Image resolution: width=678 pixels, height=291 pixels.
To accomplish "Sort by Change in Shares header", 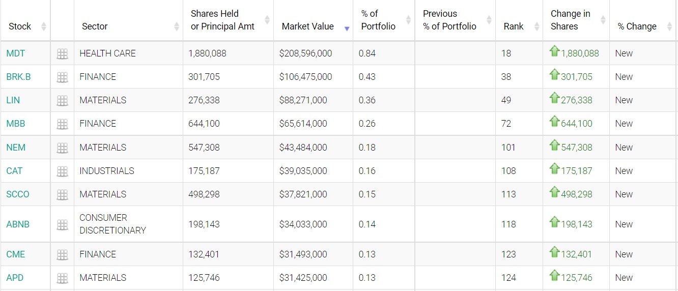I will coord(571,20).
